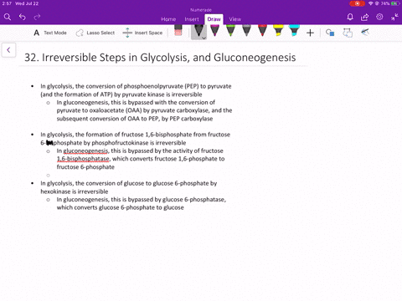Select the red pen
This screenshot has height=301, width=402.
point(262,31)
